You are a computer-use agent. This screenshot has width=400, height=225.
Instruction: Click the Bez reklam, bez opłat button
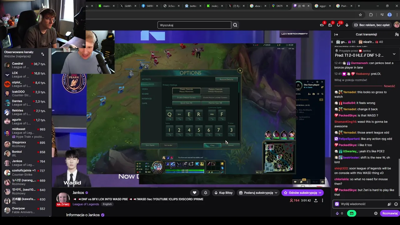tap(372, 25)
